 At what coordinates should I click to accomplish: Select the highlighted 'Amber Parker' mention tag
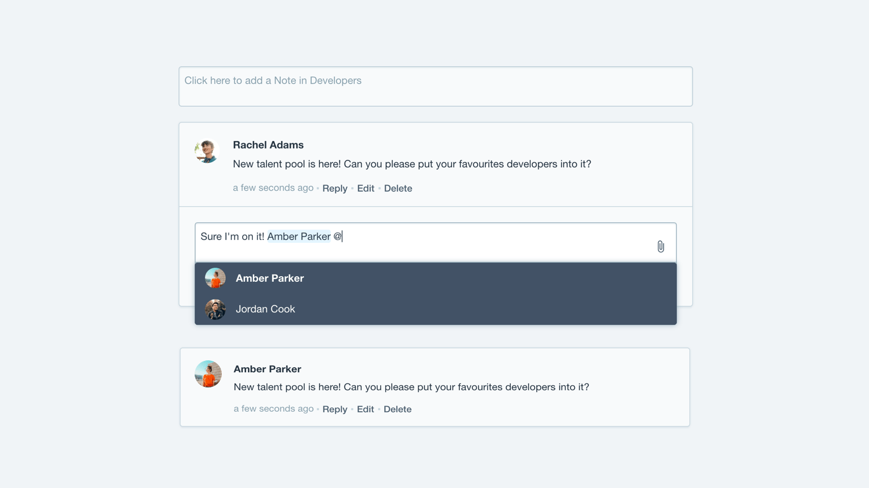pos(299,236)
